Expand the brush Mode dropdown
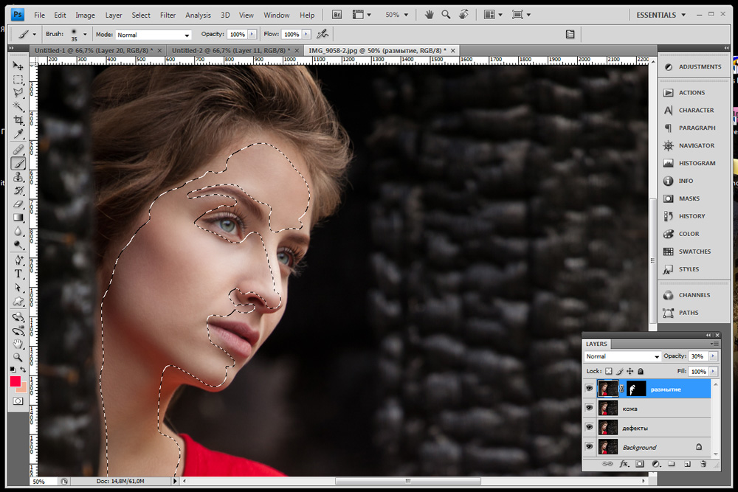This screenshot has height=492, width=738. tap(154, 35)
